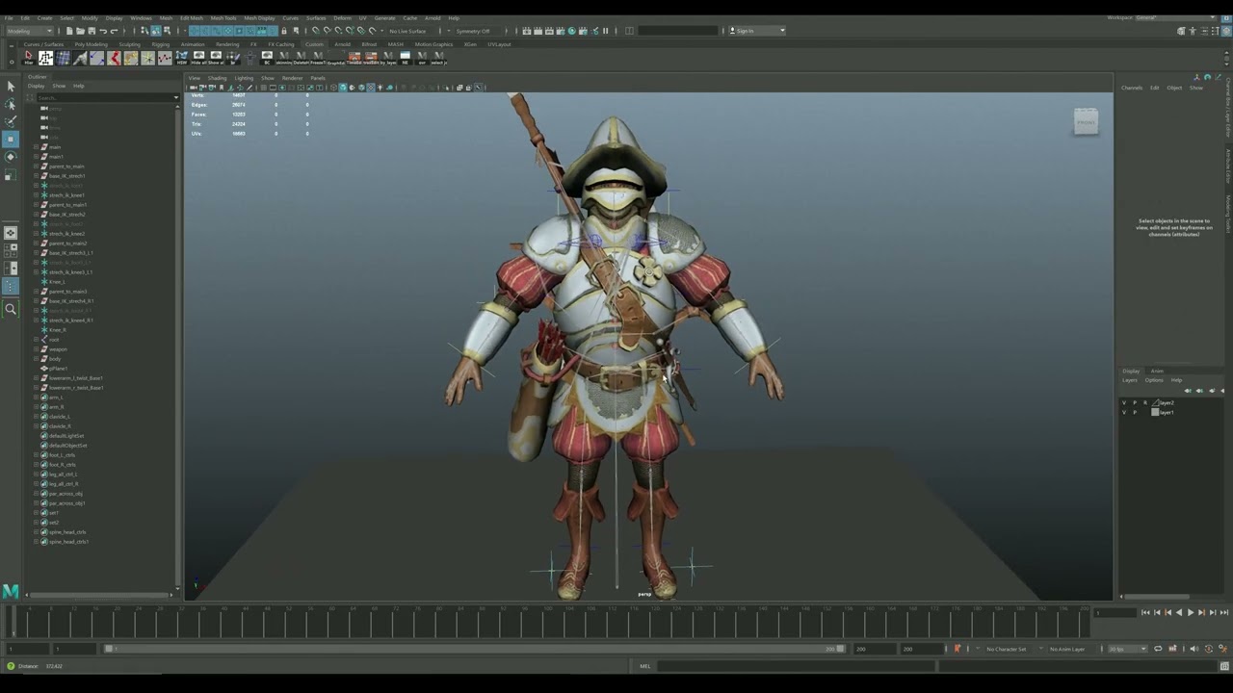Click the Save Scene icon
The height and width of the screenshot is (693, 1233).
(91, 31)
